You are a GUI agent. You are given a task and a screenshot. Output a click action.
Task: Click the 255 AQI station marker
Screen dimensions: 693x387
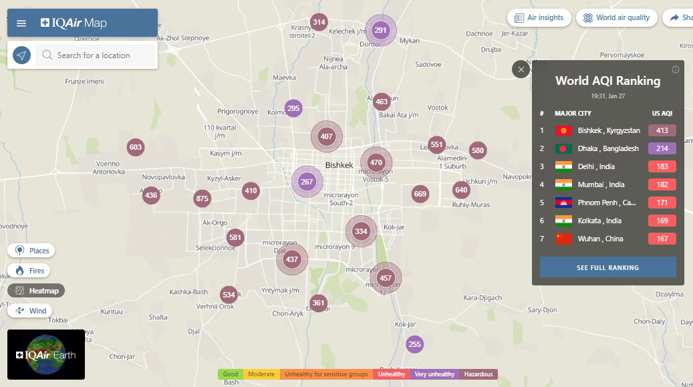[415, 345]
